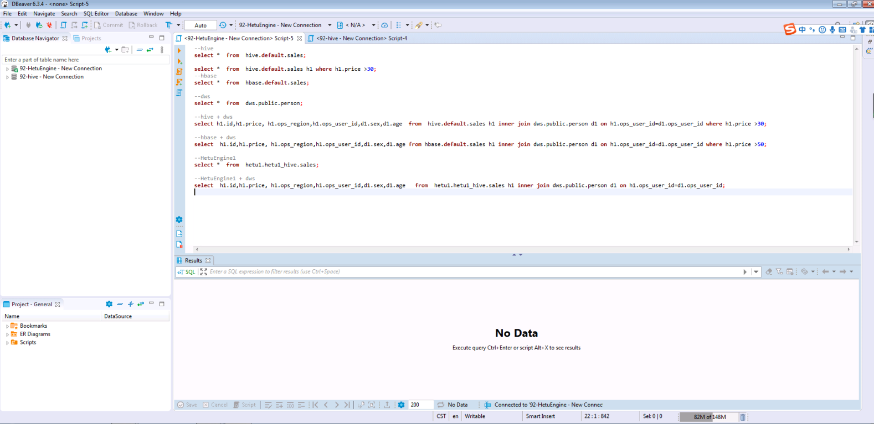874x424 pixels.
Task: Select 92-hive - New Connection in navigator
Action: point(52,77)
